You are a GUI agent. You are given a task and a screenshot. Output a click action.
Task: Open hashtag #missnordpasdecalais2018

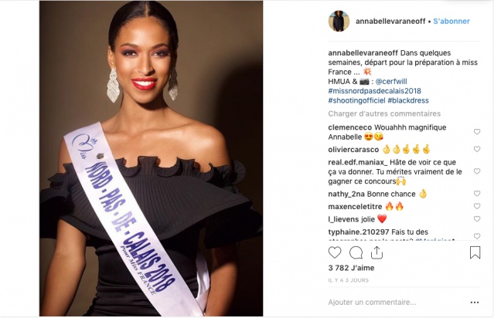(374, 91)
